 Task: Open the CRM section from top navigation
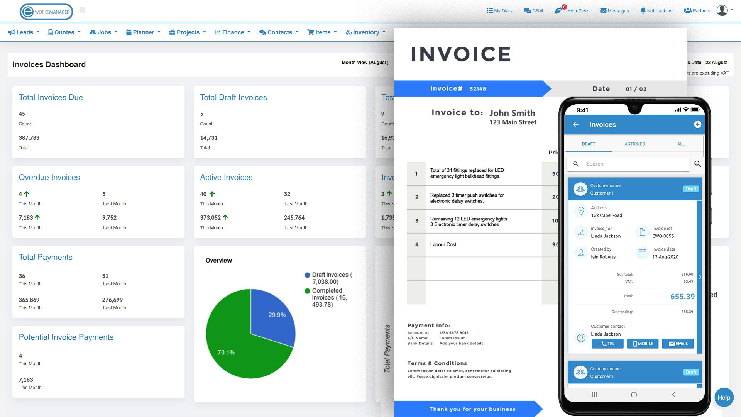click(533, 10)
